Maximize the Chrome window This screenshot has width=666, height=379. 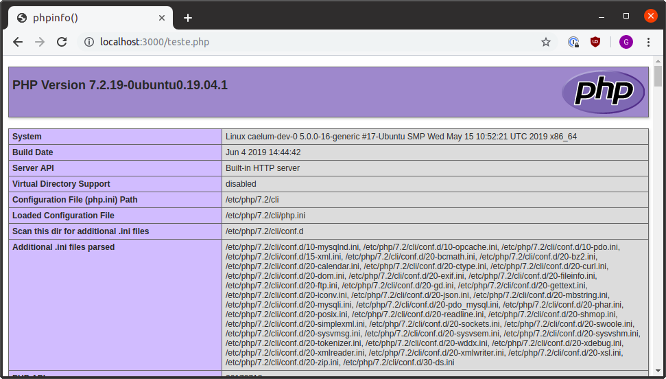click(x=626, y=16)
